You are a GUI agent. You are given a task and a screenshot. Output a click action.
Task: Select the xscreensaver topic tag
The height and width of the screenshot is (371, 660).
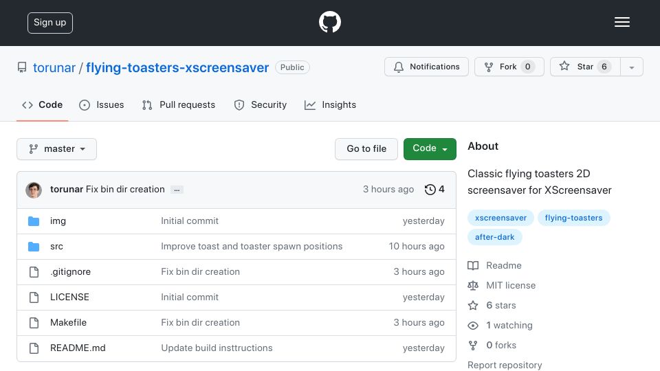[x=501, y=218]
